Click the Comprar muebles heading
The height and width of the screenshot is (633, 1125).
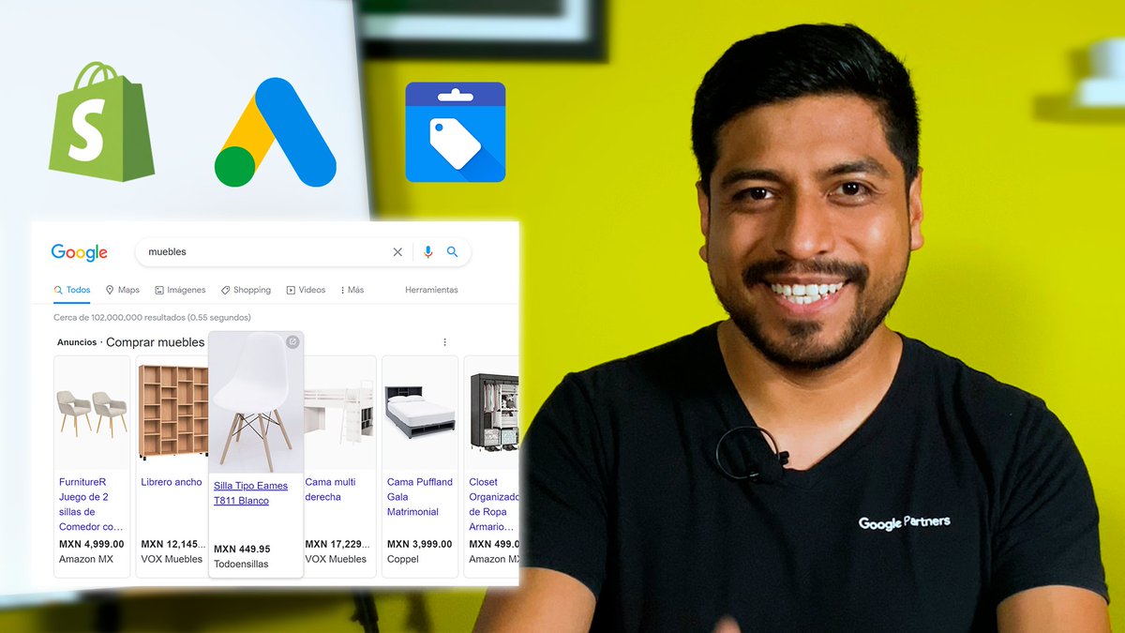pyautogui.click(x=155, y=342)
